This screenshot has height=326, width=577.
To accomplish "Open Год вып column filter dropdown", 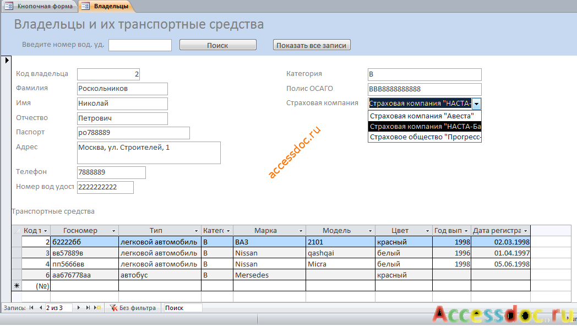I will pyautogui.click(x=466, y=231).
